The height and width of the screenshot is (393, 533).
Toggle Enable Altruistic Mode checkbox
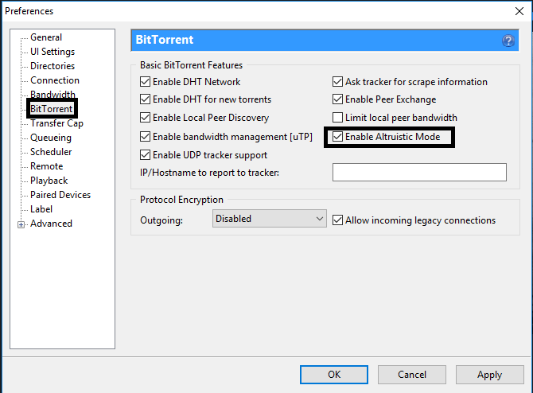(337, 137)
